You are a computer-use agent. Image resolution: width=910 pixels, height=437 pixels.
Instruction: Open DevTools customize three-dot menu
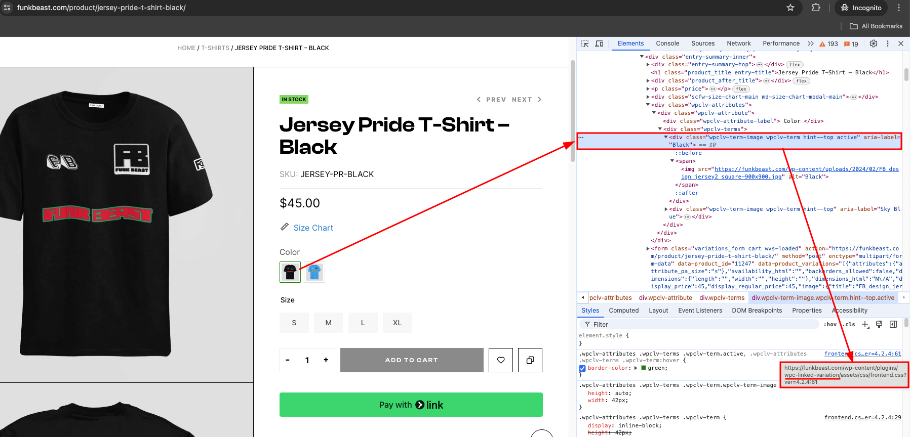tap(888, 43)
